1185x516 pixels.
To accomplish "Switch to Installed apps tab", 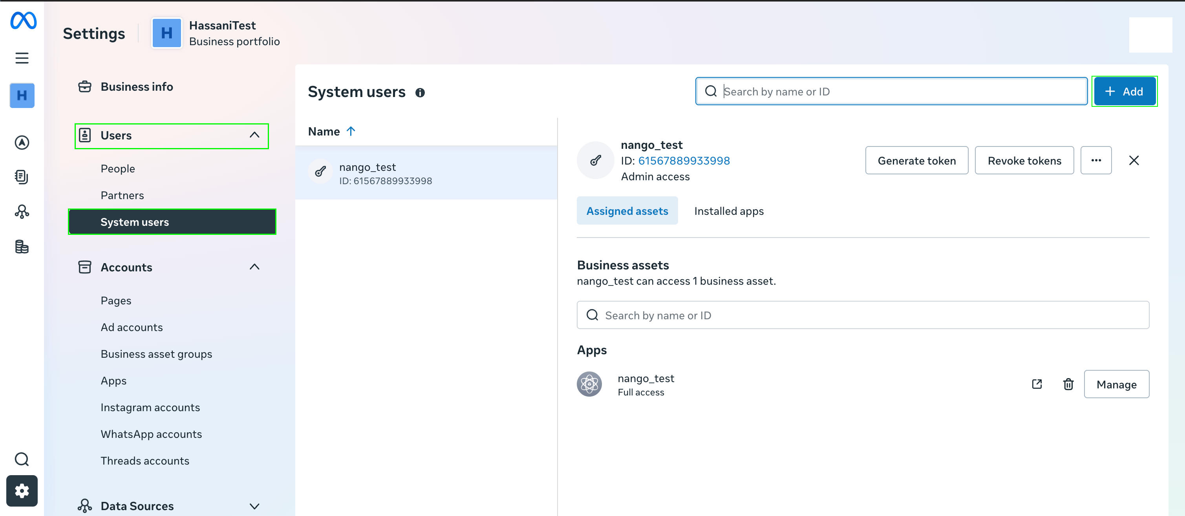I will [729, 210].
